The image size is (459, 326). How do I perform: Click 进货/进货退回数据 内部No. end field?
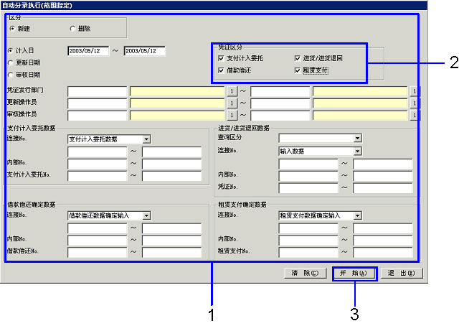[x=383, y=176]
